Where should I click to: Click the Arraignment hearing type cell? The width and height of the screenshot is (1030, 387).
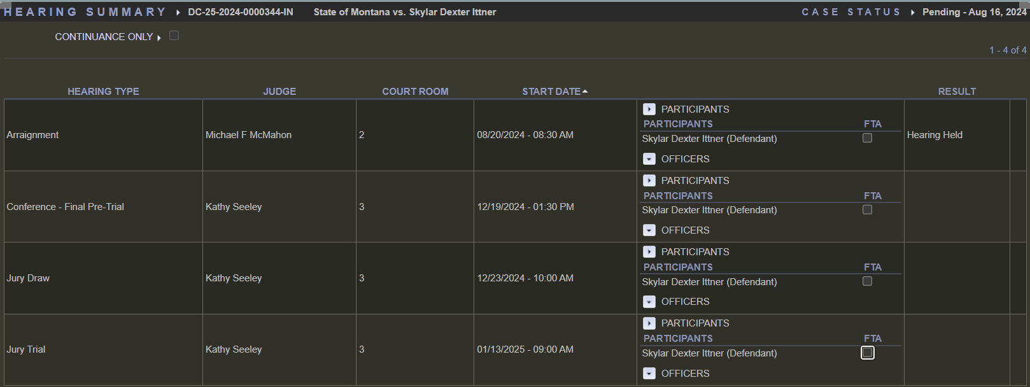point(103,135)
